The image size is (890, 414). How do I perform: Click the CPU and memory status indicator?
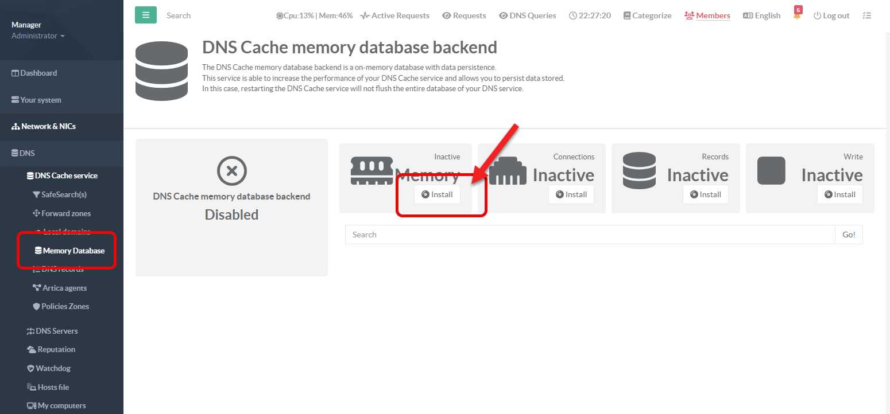click(315, 16)
